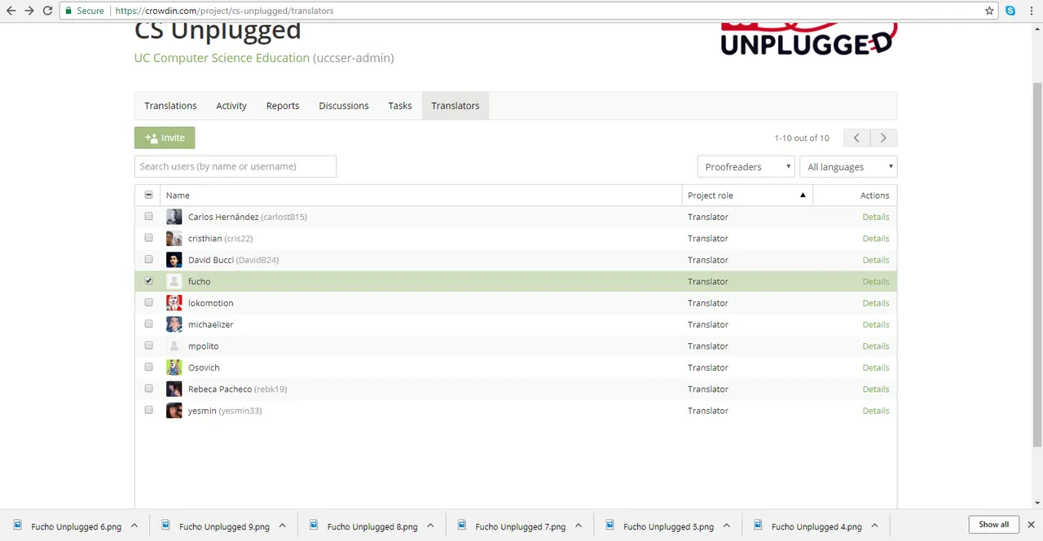Reload the page with refresh icon

point(47,11)
